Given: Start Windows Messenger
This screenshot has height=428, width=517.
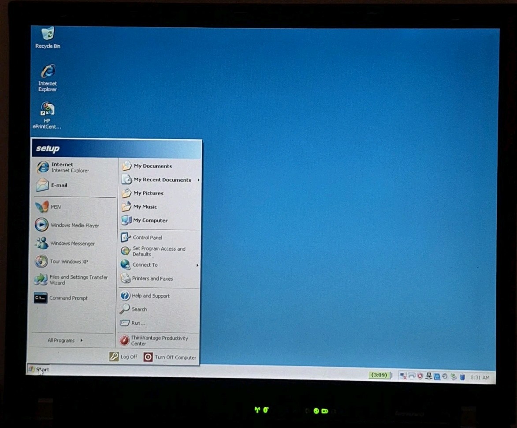Looking at the screenshot, I should tap(74, 243).
